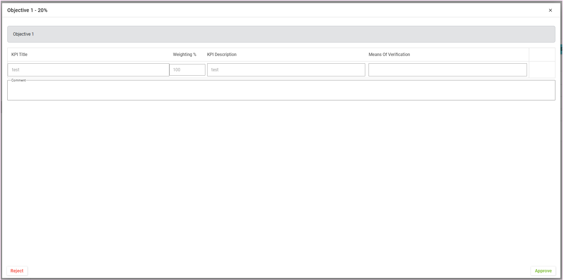Close the Objective 1 dialog with X

point(550,10)
